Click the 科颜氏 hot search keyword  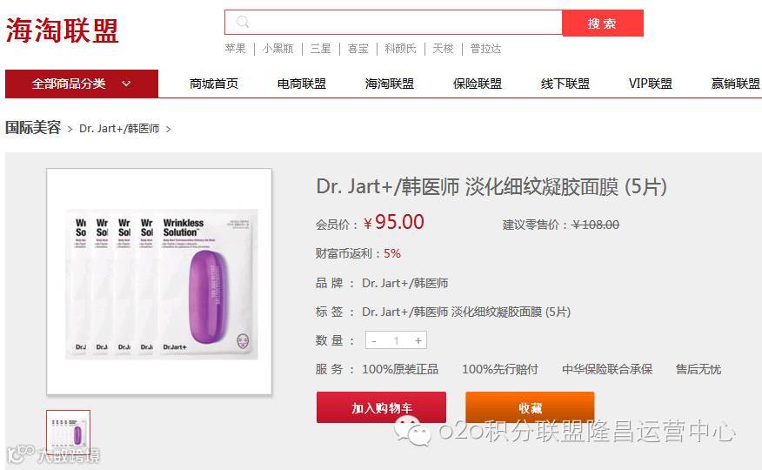click(x=400, y=49)
